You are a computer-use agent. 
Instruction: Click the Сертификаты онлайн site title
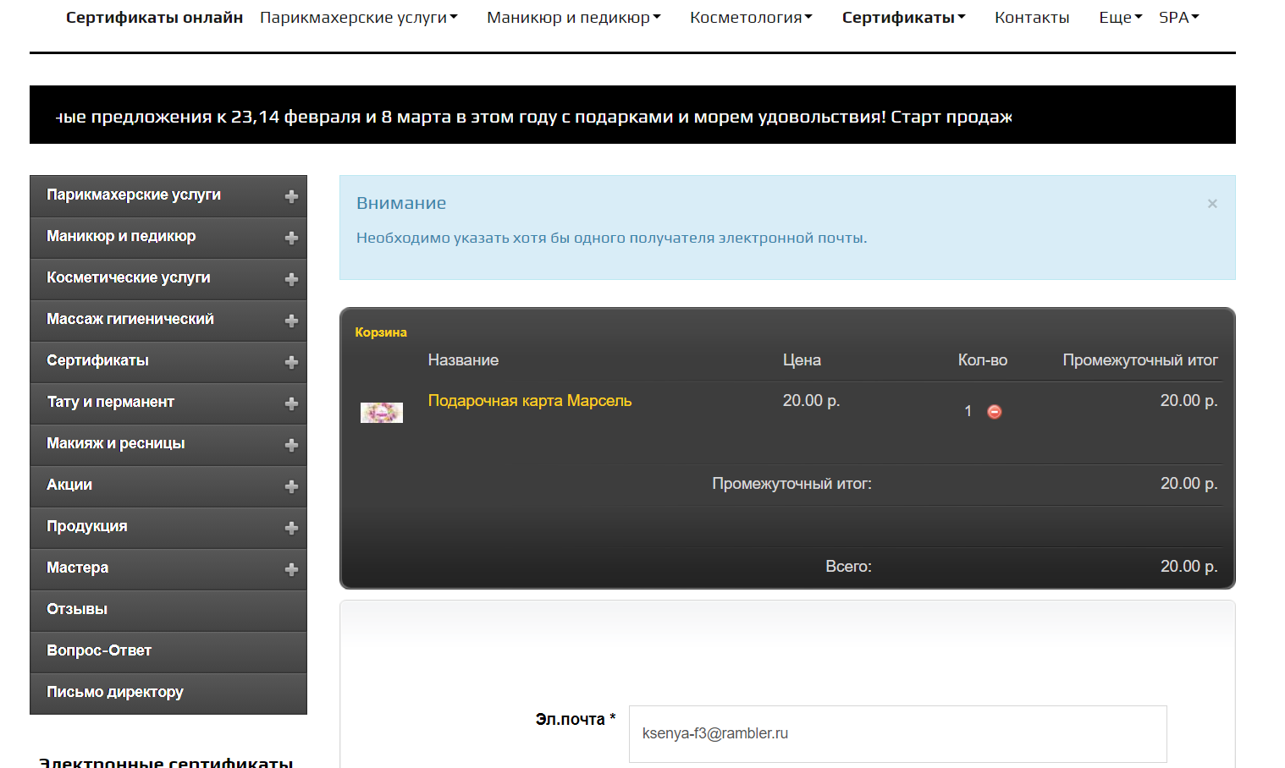tap(154, 18)
